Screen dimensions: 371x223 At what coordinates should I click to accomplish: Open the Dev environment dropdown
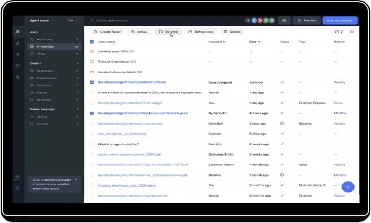click(x=72, y=20)
